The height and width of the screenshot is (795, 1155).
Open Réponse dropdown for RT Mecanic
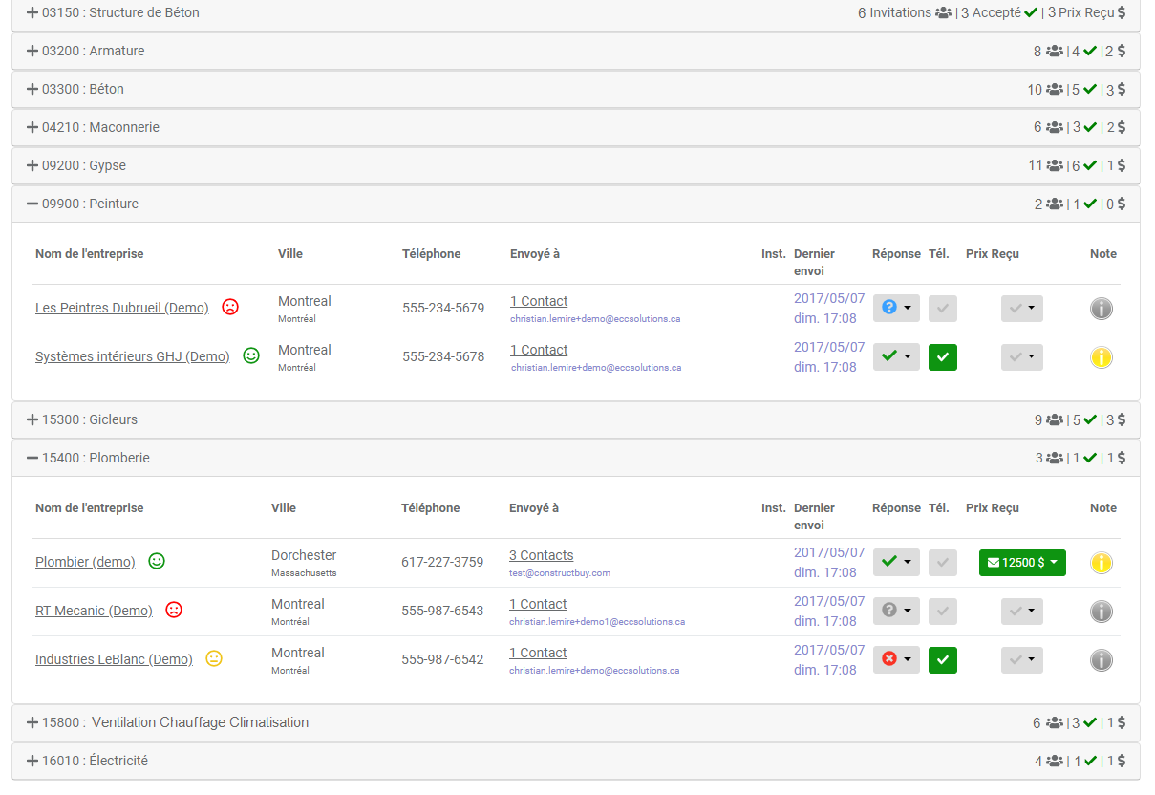(896, 611)
